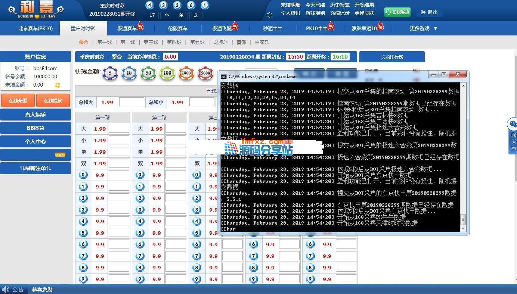This screenshot has width=517, height=294.
Task: Click the sound speaker icon in header
Action: pos(269,15)
